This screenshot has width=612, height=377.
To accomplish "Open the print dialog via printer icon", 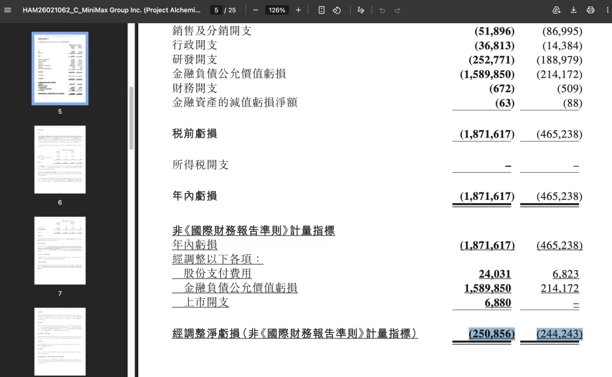I will tap(590, 10).
